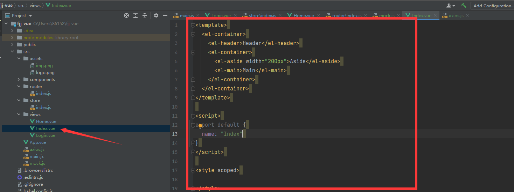
Task: Select .eslintrc.js in the project tree
Action: pos(33,177)
